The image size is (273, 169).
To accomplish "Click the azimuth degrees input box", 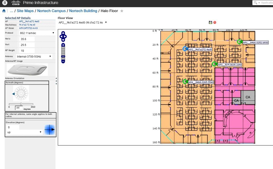I will pyautogui.click(x=19, y=108).
